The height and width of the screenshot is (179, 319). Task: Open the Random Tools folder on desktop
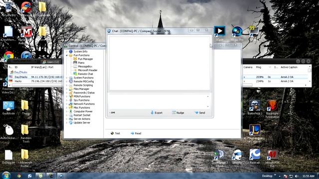pos(26,134)
